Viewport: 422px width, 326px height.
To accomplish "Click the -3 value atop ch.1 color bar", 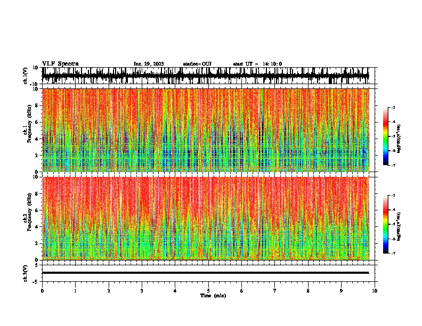I will [393, 107].
